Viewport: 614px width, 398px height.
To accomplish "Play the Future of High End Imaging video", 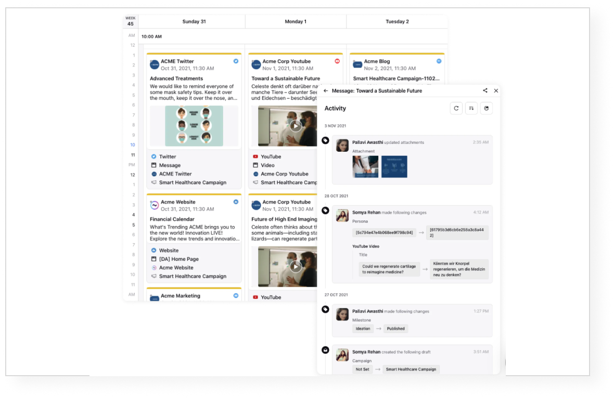I will click(x=296, y=267).
